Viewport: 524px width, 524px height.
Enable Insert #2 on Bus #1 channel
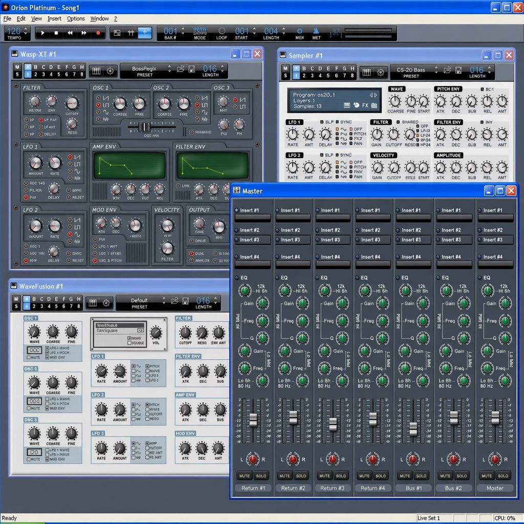click(397, 230)
